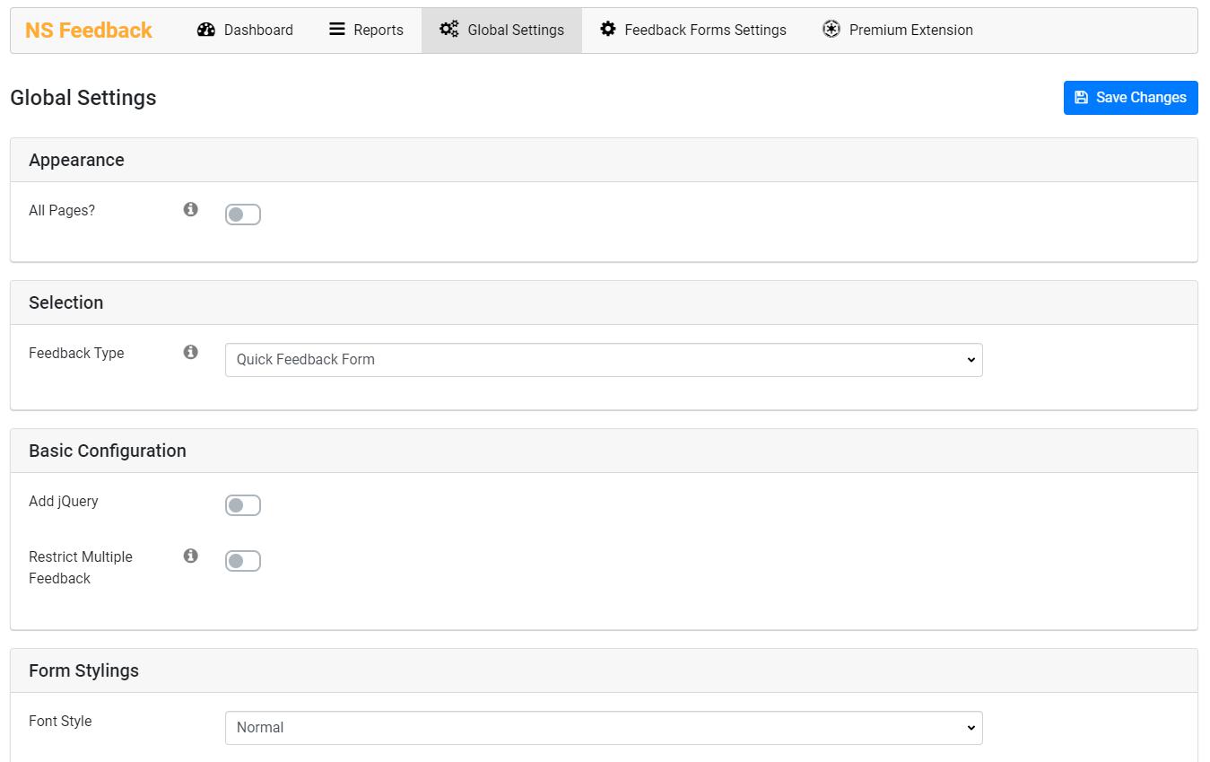1210x762 pixels.
Task: Click the Dashboard gauge icon
Action: click(206, 30)
